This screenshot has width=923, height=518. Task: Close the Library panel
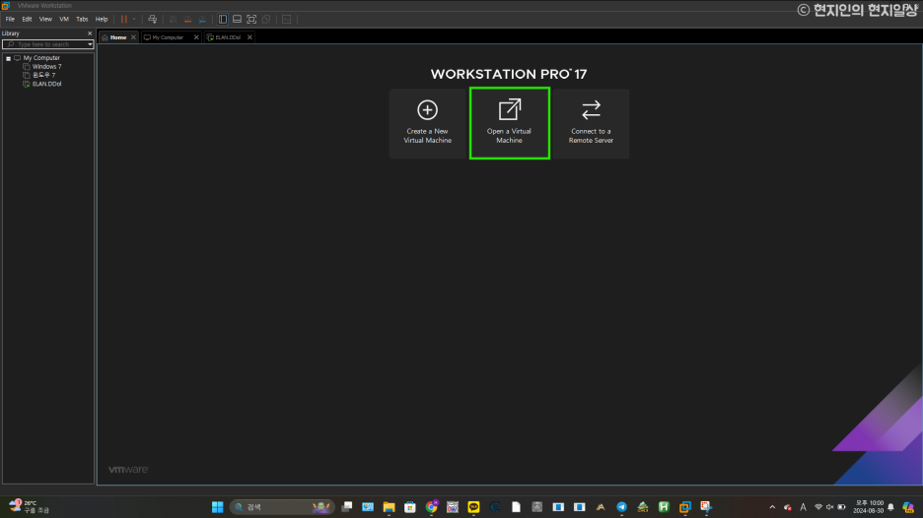pyautogui.click(x=90, y=33)
